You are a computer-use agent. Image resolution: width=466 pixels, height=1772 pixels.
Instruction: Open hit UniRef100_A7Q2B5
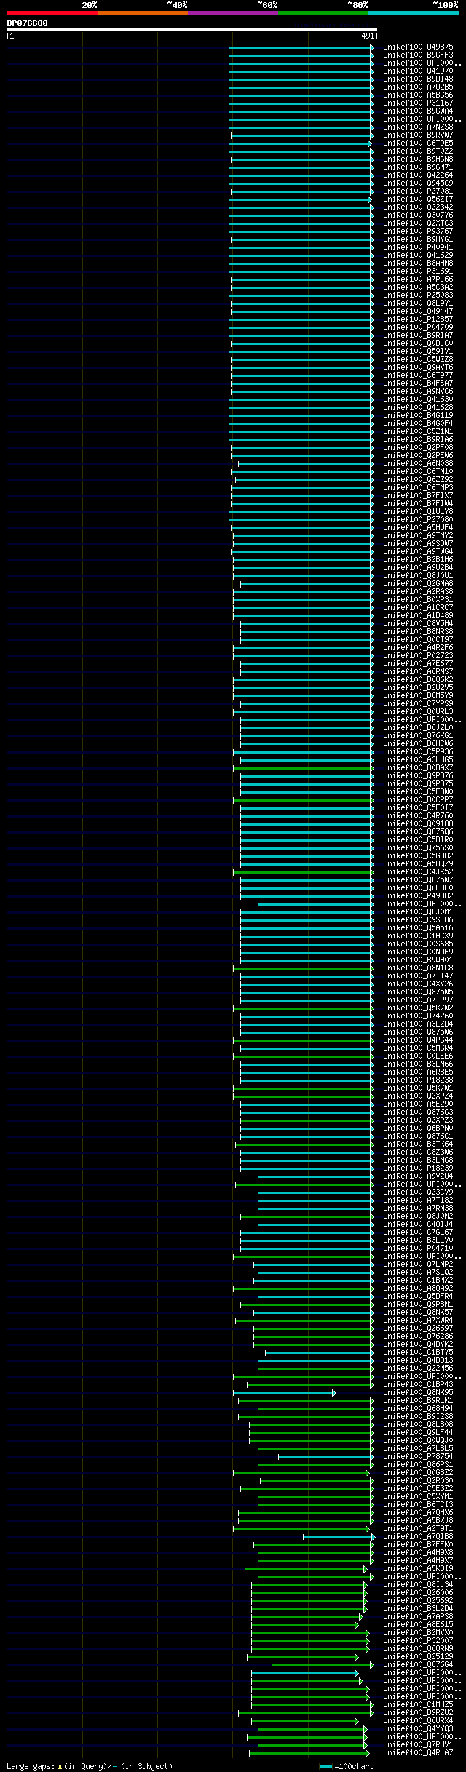(418, 87)
